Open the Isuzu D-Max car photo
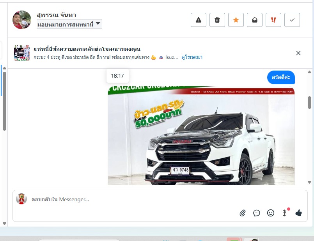Image resolution: width=314 pixels, height=241 pixels. click(201, 135)
